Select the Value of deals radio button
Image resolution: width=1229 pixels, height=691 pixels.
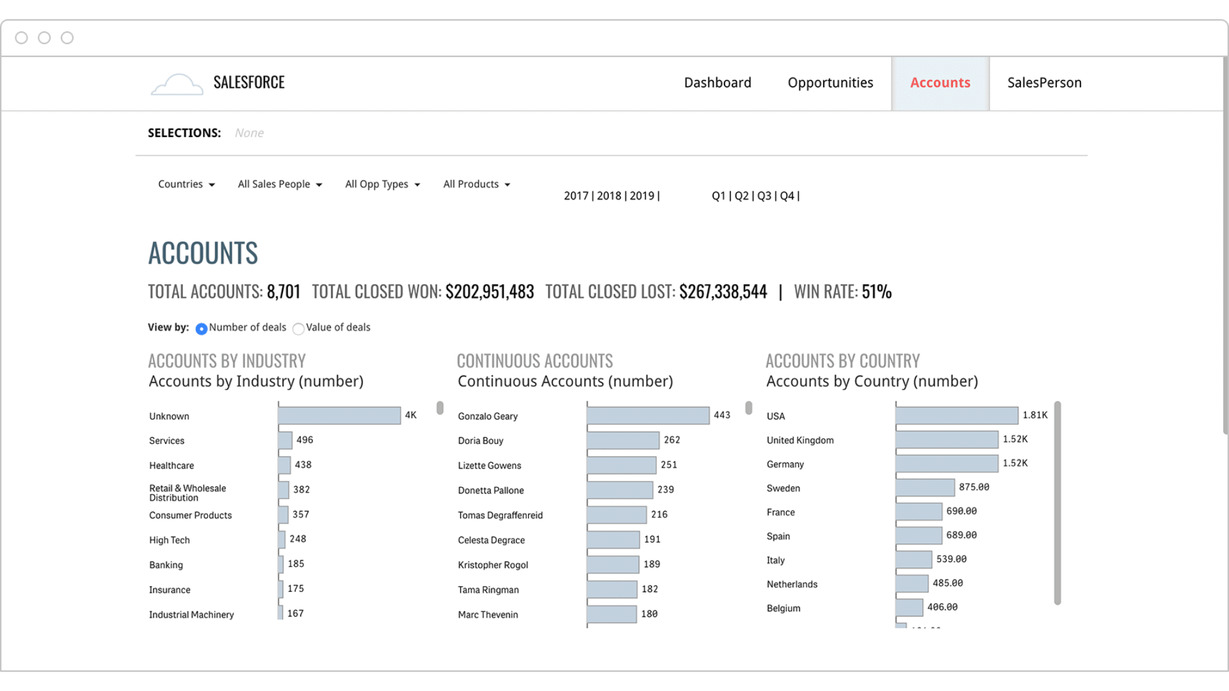click(298, 329)
